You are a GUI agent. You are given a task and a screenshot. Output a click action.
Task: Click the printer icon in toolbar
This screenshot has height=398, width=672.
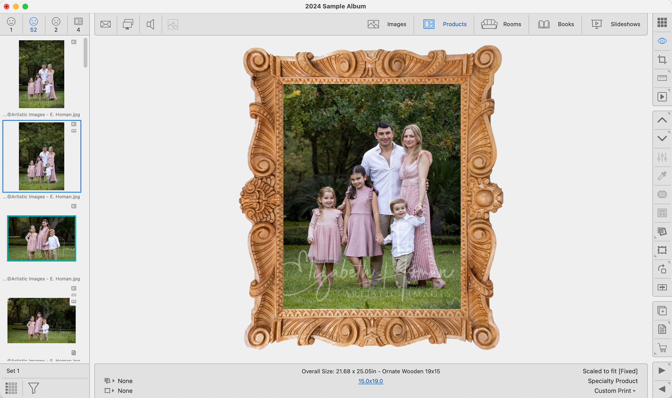click(x=128, y=25)
